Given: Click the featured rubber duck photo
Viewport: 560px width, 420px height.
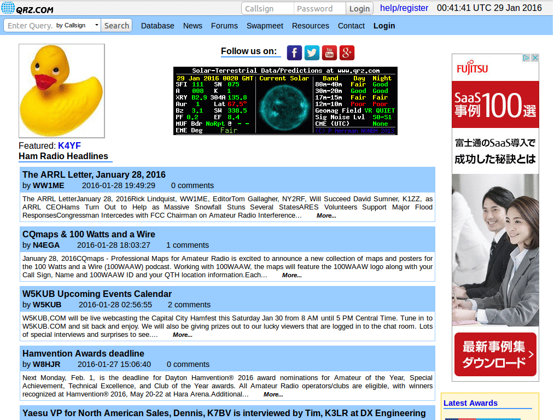Looking at the screenshot, I should coord(62,91).
